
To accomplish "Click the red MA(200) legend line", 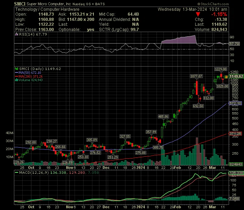I will point(16,77).
